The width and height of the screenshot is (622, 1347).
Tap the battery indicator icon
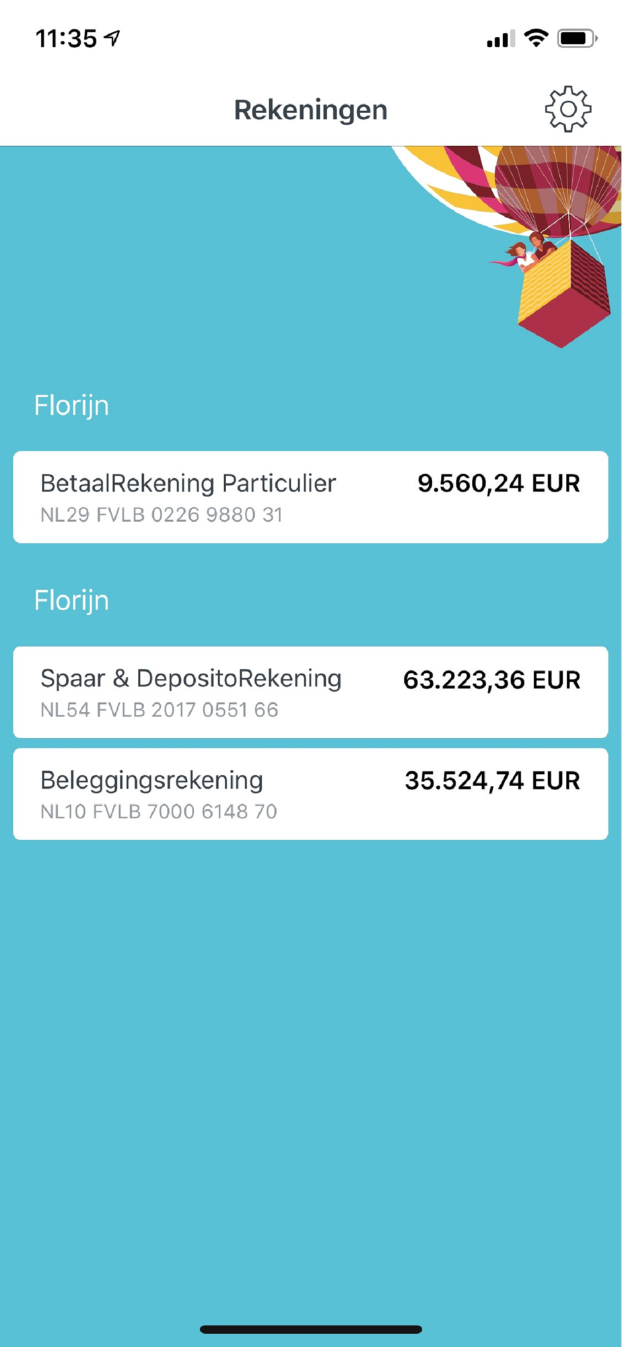(576, 38)
